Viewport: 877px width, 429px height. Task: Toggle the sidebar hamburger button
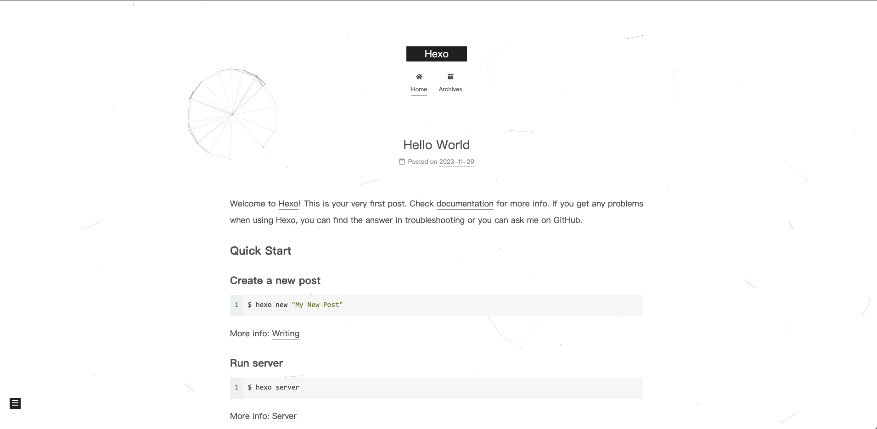pyautogui.click(x=15, y=403)
